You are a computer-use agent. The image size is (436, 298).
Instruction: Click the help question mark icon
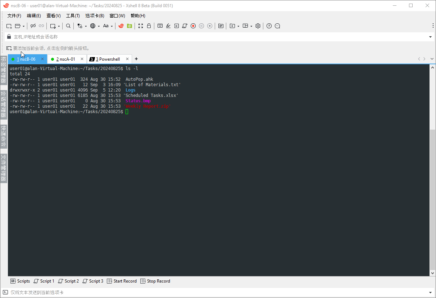click(269, 26)
